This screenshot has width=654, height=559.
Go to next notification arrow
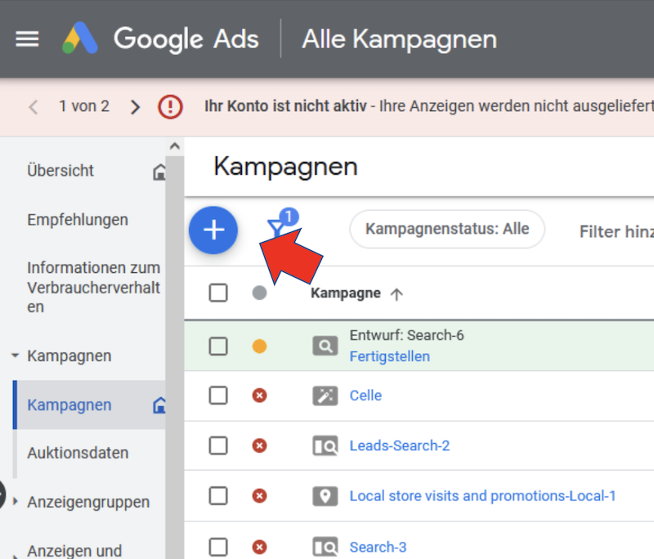(136, 107)
